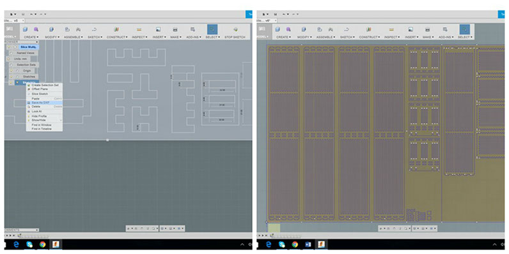Click the highlighted Select icon in left window
The image size is (509, 254).
coord(212,29)
